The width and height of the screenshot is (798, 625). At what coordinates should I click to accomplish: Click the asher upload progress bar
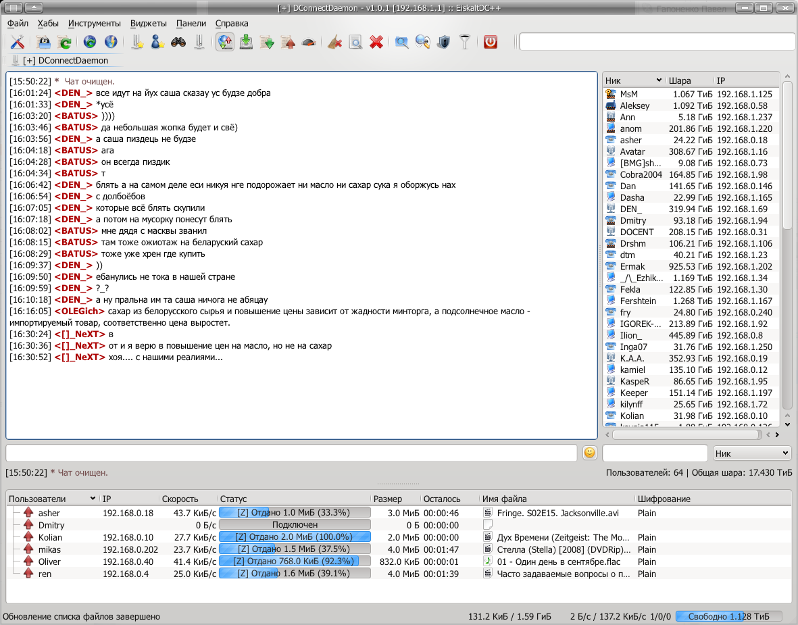pos(295,513)
